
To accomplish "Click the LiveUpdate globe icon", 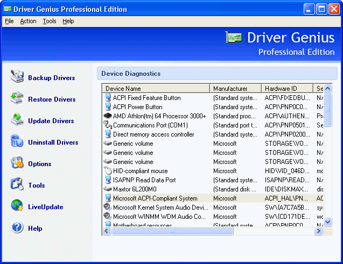I will pyautogui.click(x=17, y=205).
